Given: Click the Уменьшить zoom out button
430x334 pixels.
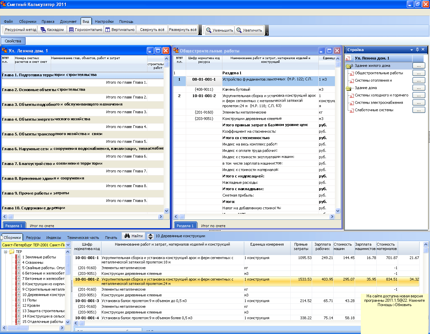Looking at the screenshot, I should (x=219, y=30).
